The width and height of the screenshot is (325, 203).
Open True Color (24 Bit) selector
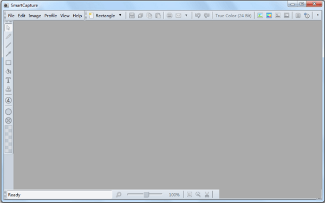(x=233, y=16)
